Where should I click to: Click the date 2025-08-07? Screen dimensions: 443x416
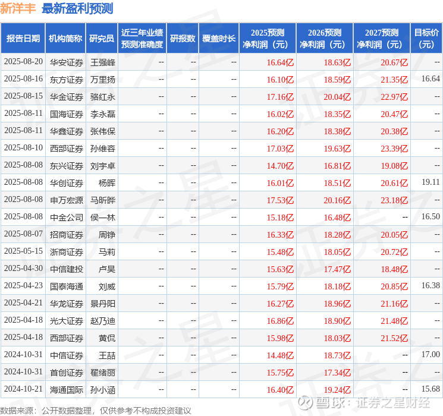(x=23, y=234)
